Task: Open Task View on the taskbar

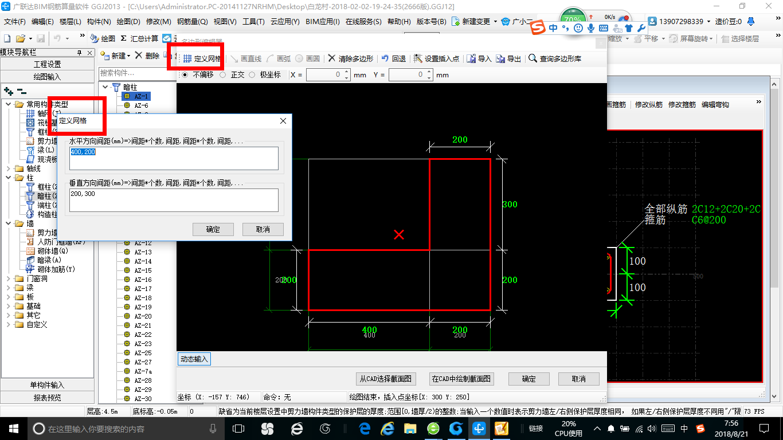Action: (238, 429)
